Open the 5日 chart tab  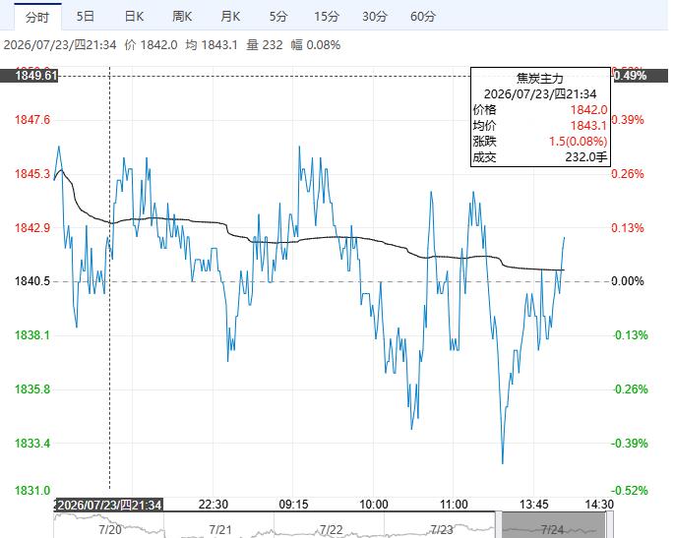85,17
